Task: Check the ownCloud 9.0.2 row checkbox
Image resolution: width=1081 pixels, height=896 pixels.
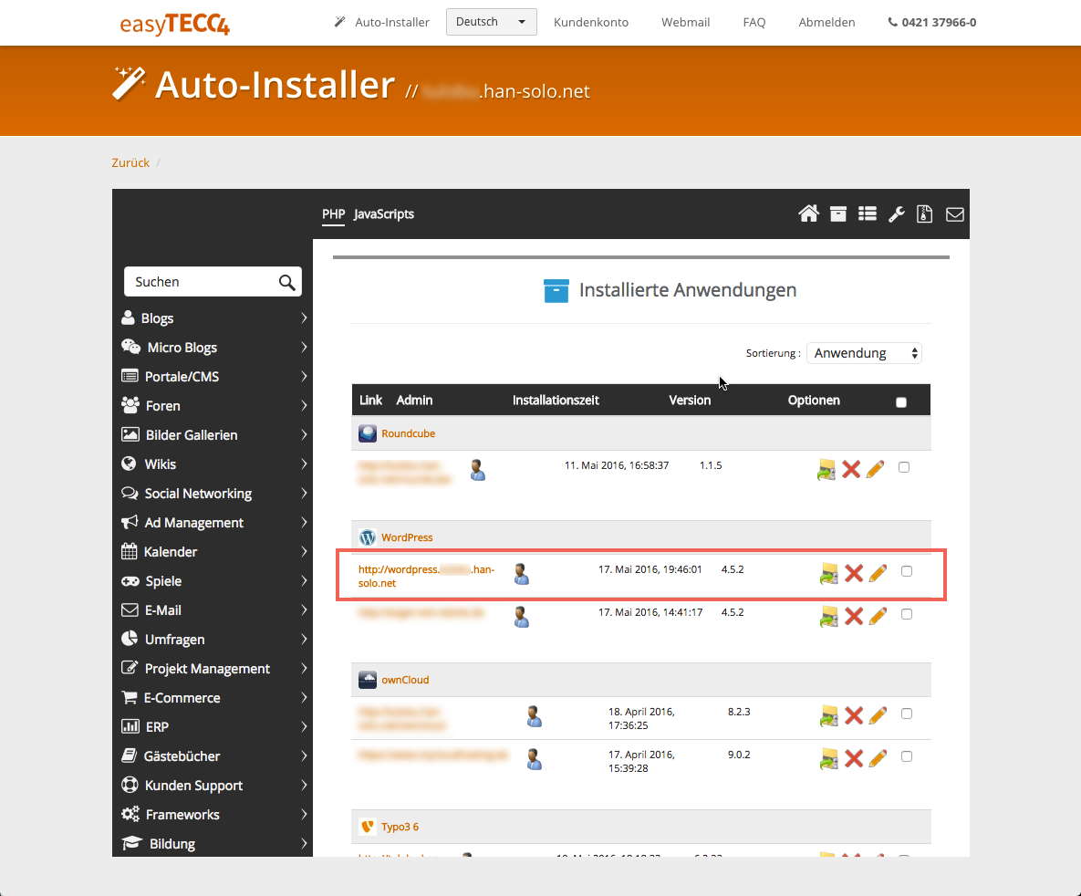Action: (x=907, y=756)
